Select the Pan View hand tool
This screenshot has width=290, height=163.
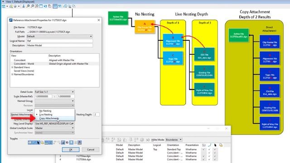50,6
